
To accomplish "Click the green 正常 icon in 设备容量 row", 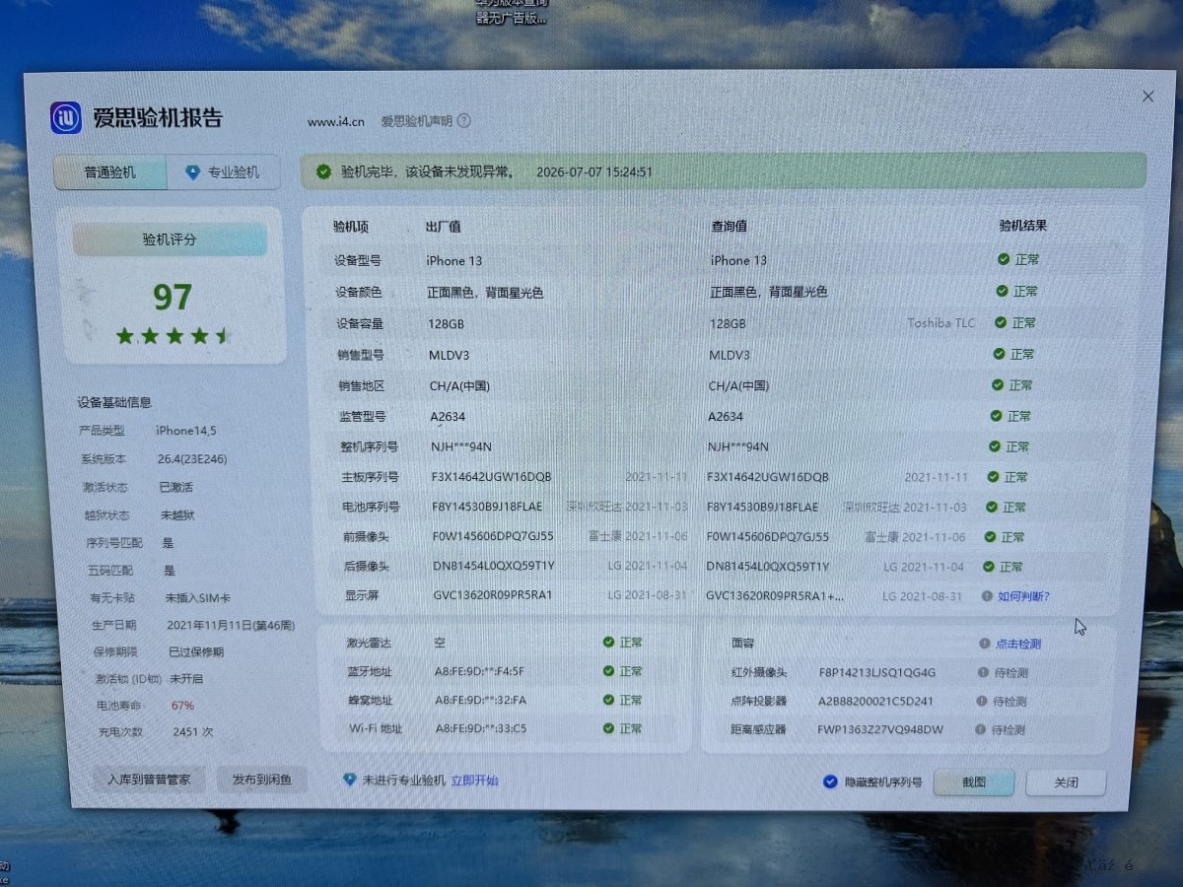I will (x=1001, y=322).
